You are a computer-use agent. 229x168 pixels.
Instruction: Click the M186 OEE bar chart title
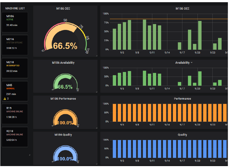coord(182,9)
